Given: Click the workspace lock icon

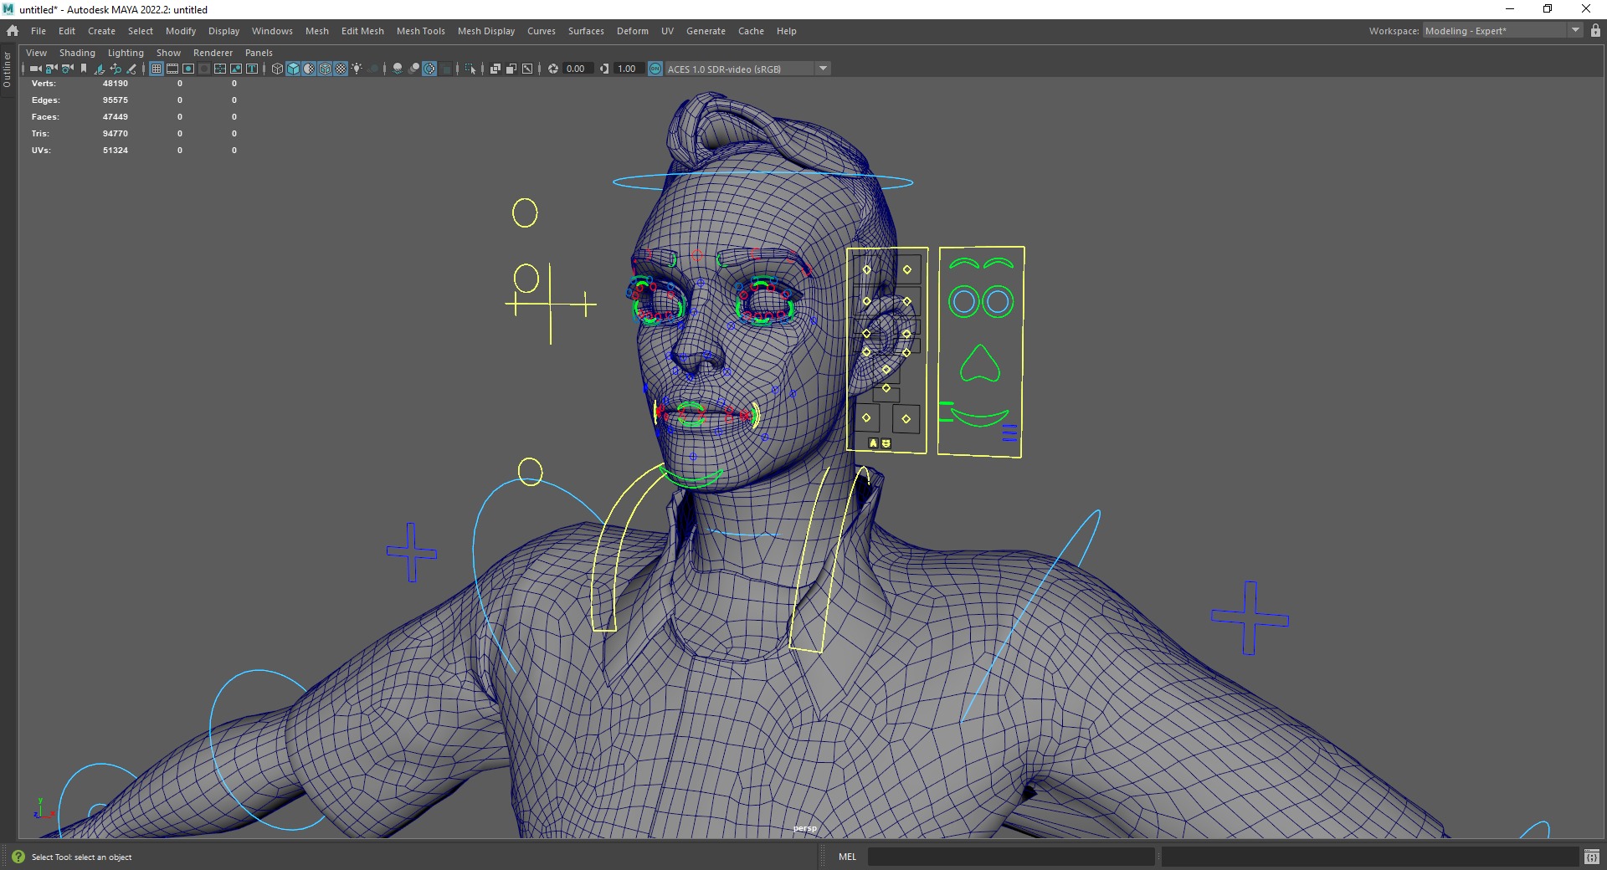Looking at the screenshot, I should point(1595,31).
